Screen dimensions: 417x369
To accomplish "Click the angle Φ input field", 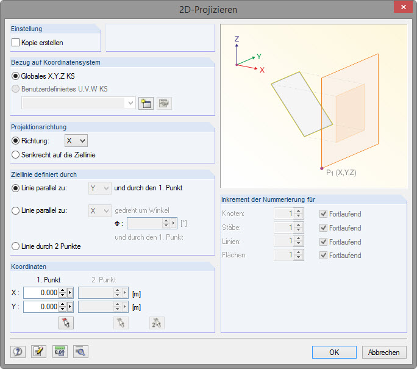I will [x=144, y=223].
